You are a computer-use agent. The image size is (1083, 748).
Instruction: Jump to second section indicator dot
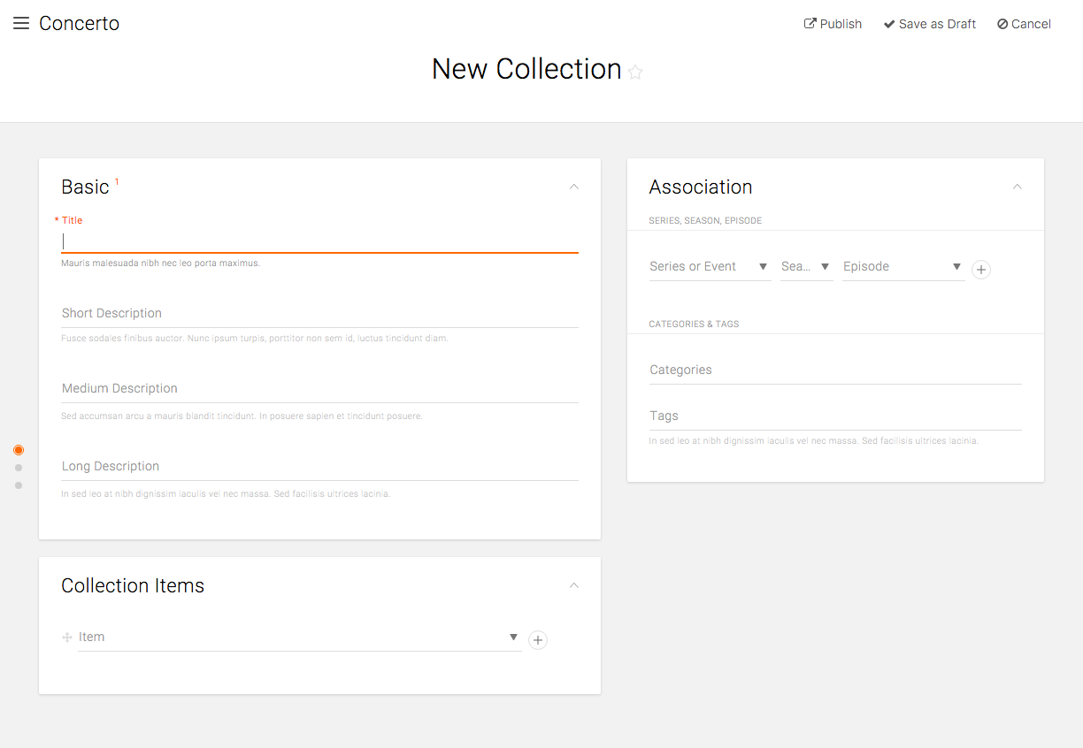(19, 468)
